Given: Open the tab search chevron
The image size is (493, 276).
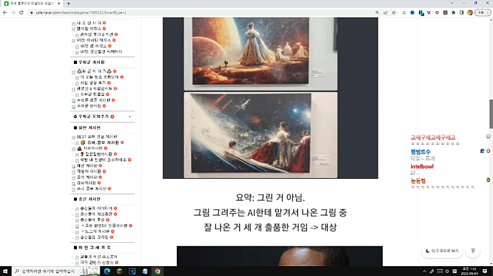Looking at the screenshot, I should (x=452, y=3).
